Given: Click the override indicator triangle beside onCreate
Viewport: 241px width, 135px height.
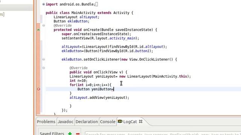Looking at the screenshot, I should click(38, 30).
